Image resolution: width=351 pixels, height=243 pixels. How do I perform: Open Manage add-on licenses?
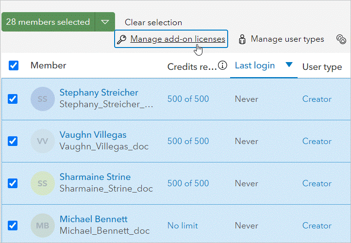tap(178, 39)
